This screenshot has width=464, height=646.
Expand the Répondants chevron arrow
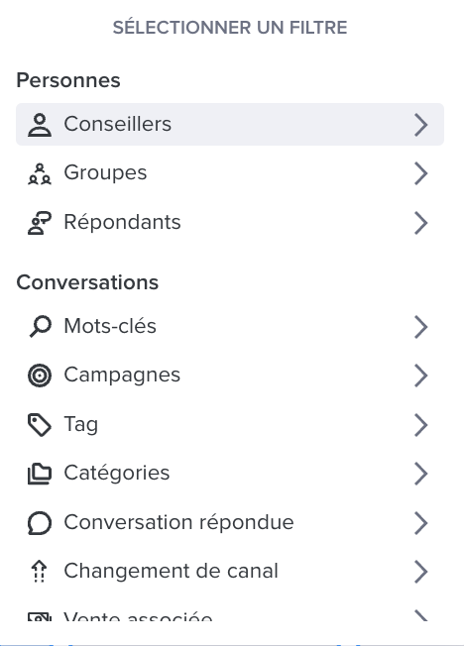420,223
